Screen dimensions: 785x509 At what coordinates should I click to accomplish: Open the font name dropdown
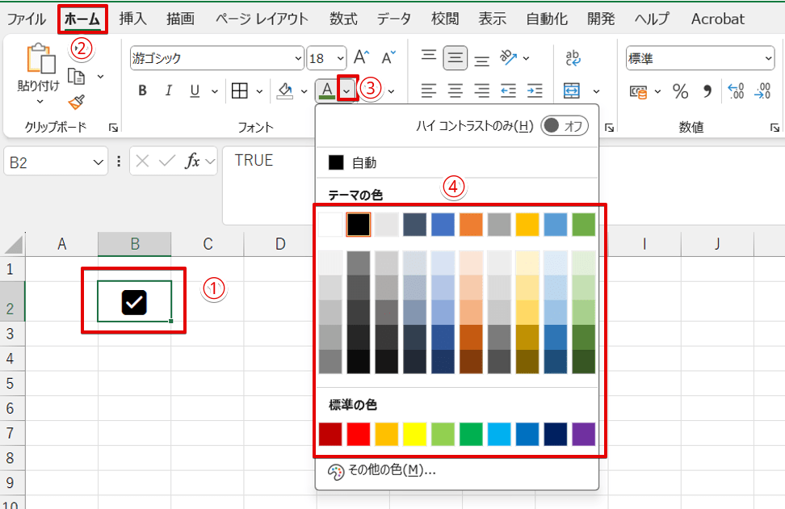[x=298, y=59]
